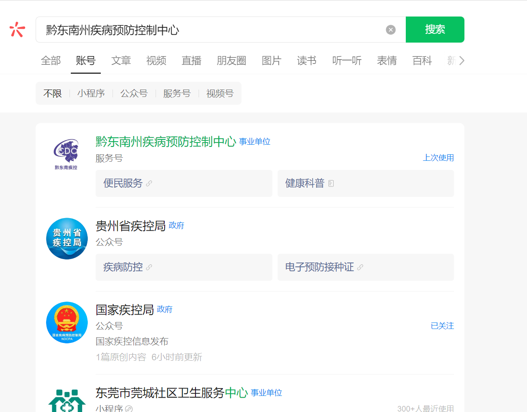Click the link icon next to 疾病防控
The width and height of the screenshot is (527, 412).
[149, 267]
